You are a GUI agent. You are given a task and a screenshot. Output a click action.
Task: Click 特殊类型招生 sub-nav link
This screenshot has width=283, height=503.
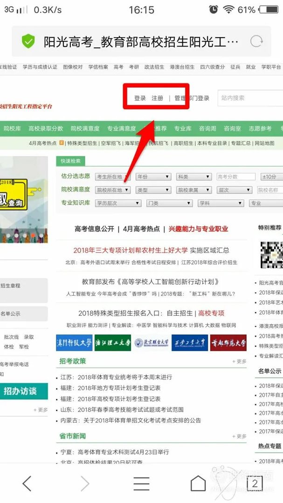click(82, 143)
